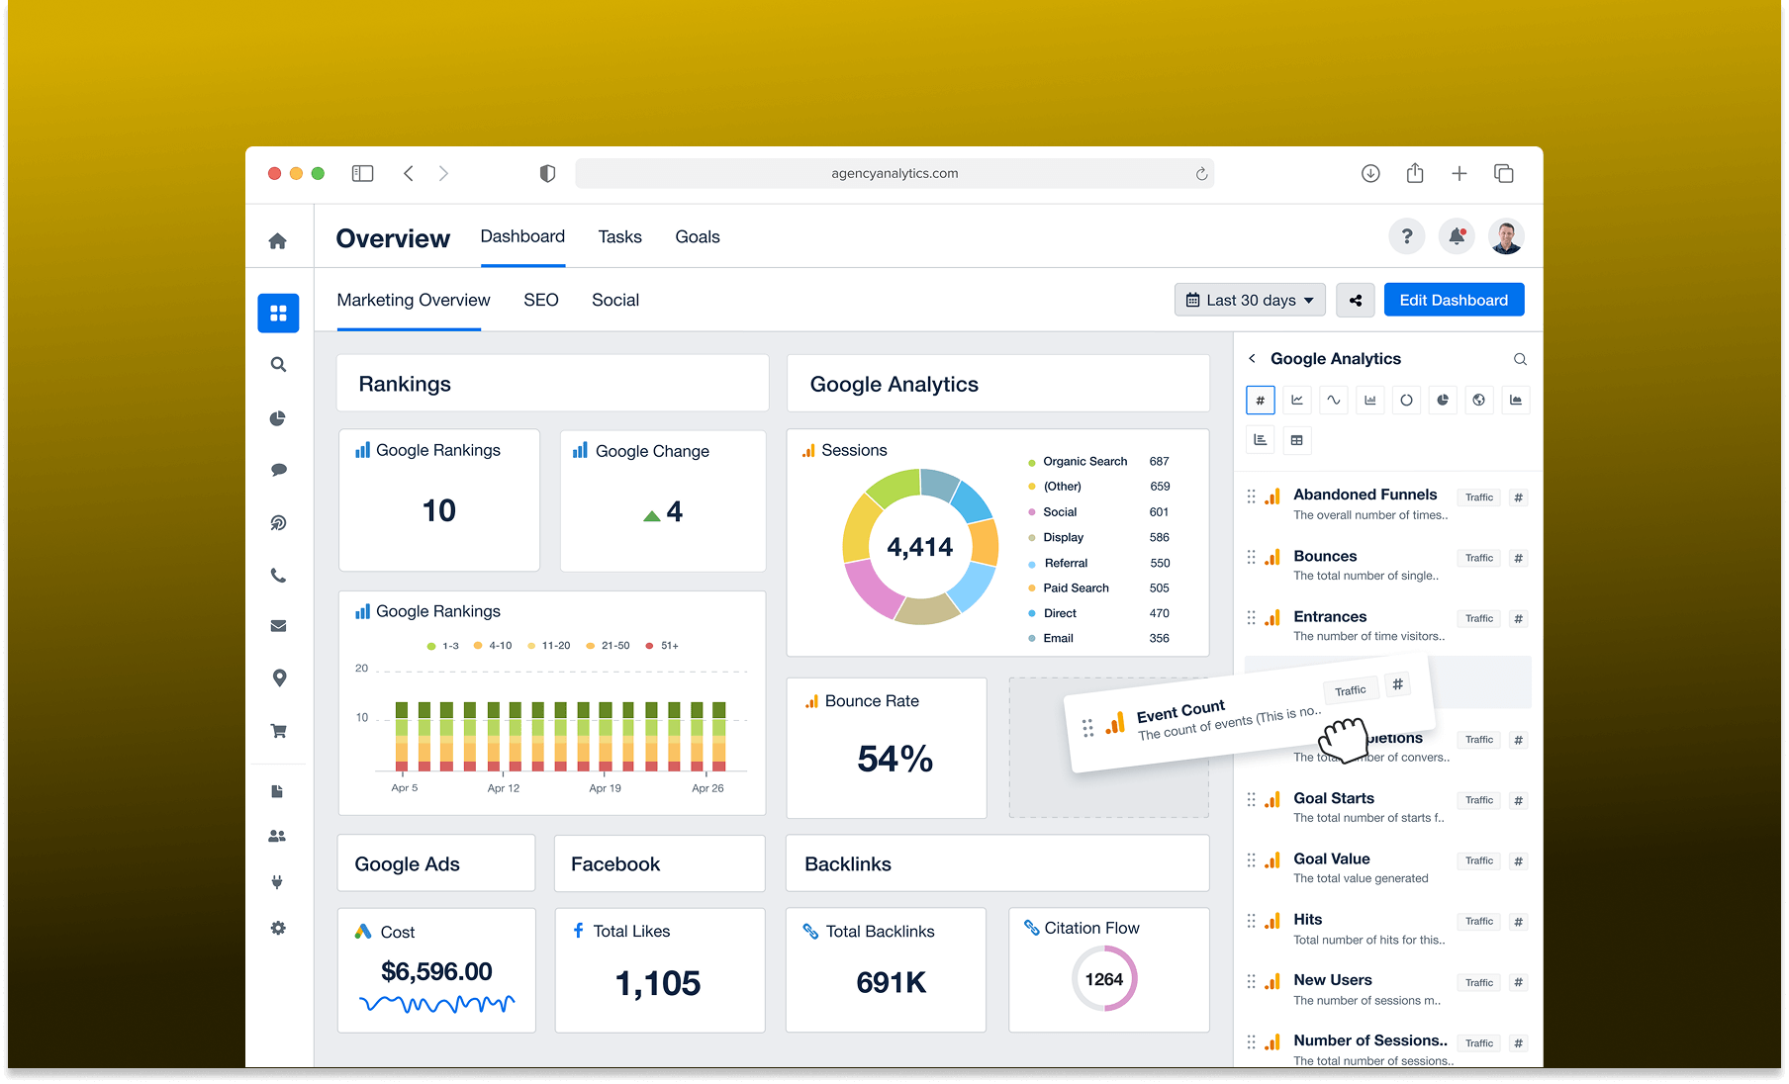The height and width of the screenshot is (1084, 1789).
Task: Open the help question mark button
Action: [x=1406, y=236]
